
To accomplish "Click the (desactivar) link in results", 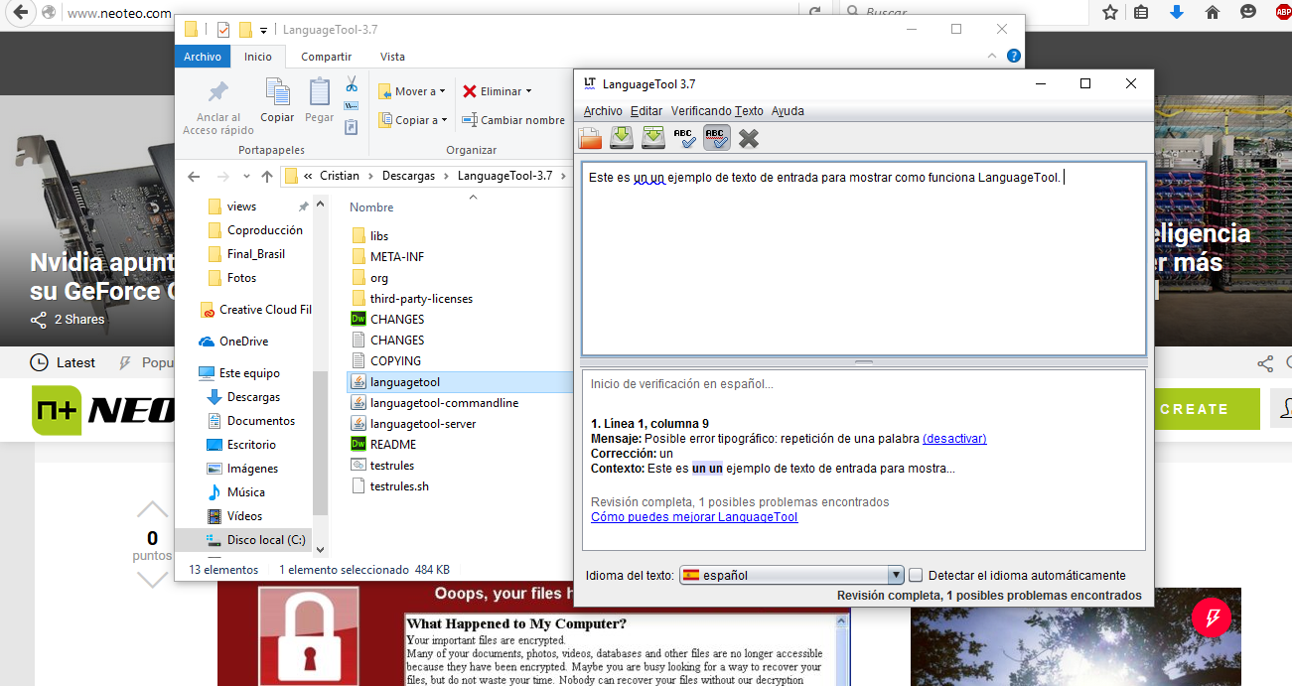I will click(x=954, y=439).
